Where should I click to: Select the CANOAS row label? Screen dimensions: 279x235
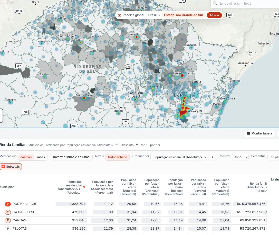coord(20,220)
